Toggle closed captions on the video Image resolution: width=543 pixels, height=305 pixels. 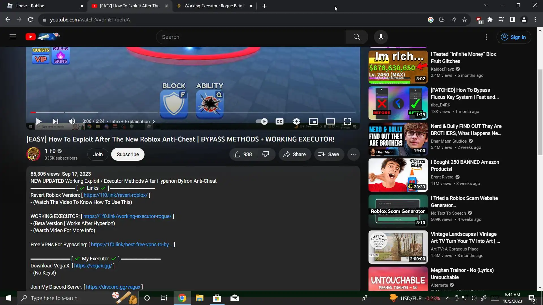pyautogui.click(x=279, y=121)
